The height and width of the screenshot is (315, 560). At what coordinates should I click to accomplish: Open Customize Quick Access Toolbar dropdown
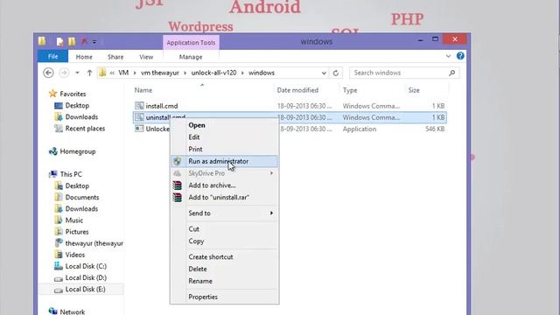point(94,42)
